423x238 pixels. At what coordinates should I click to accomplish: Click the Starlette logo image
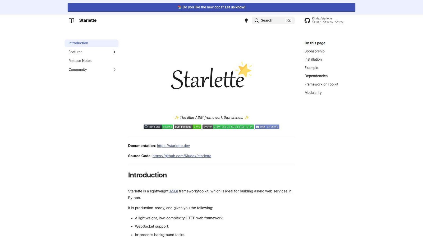(211, 76)
